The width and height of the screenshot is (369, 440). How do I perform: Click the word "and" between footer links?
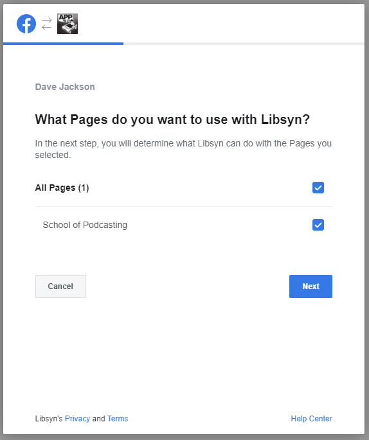coord(98,418)
